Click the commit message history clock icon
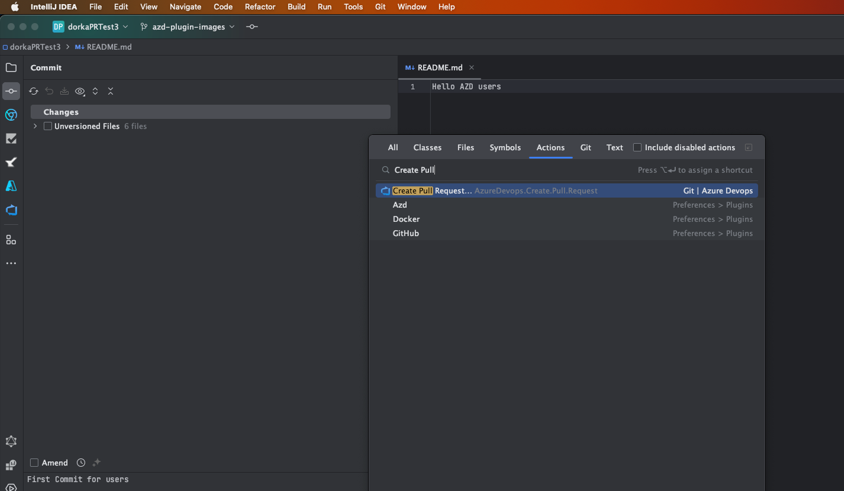This screenshot has height=491, width=844. (x=81, y=463)
